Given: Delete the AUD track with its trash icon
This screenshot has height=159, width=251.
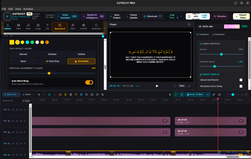Looking at the screenshot, I should click(x=25, y=155).
